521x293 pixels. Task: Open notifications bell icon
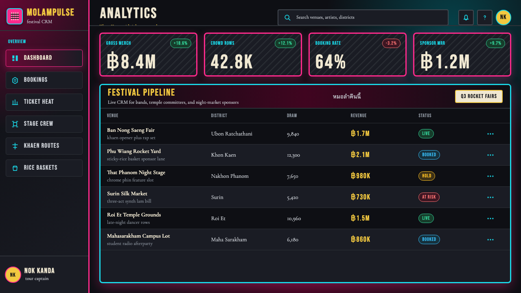pyautogui.click(x=466, y=17)
